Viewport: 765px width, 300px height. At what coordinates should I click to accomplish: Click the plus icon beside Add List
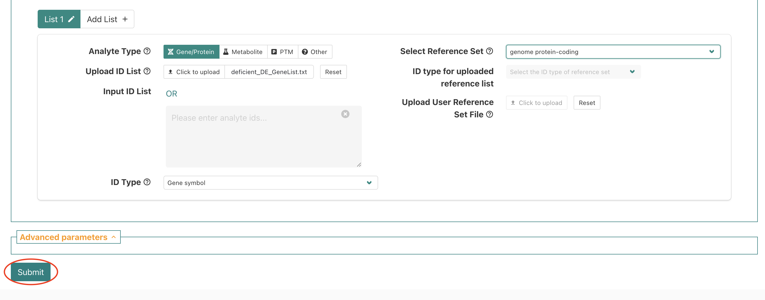pos(125,19)
